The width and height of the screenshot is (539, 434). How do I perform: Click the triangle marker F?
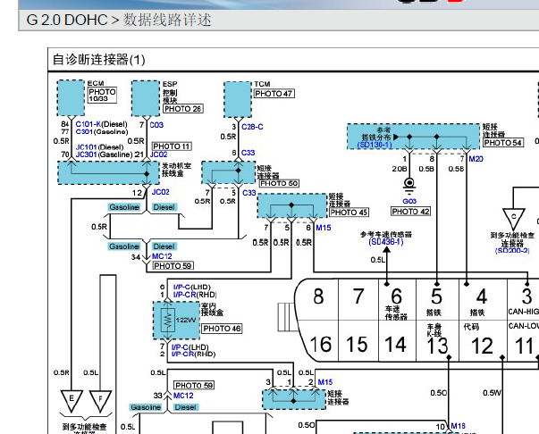(x=100, y=400)
